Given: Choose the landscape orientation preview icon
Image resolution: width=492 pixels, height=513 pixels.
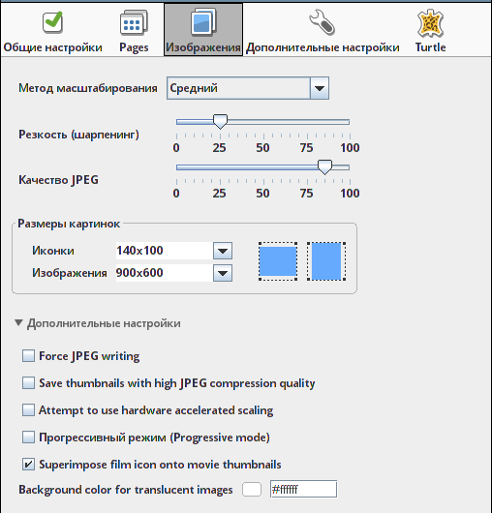Looking at the screenshot, I should 278,261.
